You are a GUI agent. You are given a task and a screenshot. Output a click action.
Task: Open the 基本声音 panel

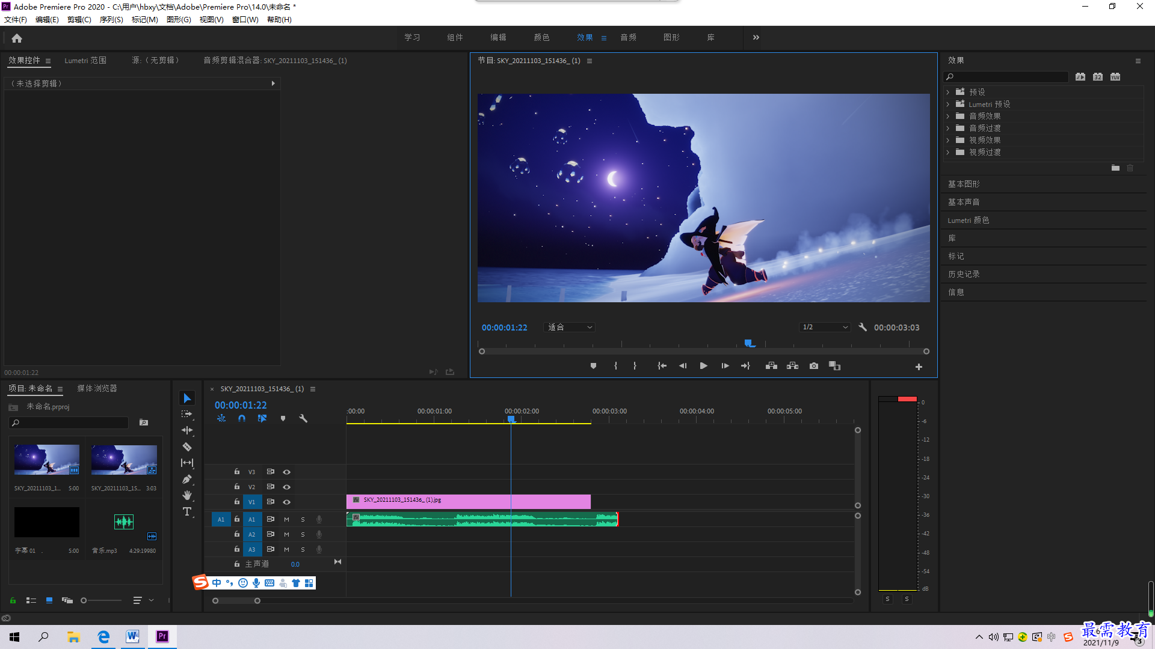964,202
